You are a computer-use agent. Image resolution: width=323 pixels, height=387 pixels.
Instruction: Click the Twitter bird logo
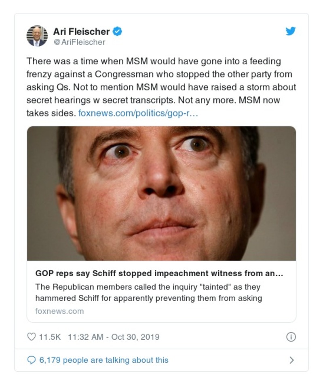coord(290,31)
